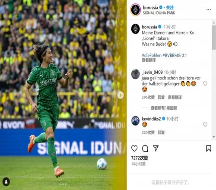This screenshot has height=190, width=216.
Task: Open the three-dot more options menu
Action: pos(209,10)
